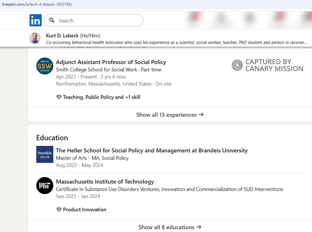Show all 8 educations
Screen dimensions: 312x232
(170, 227)
